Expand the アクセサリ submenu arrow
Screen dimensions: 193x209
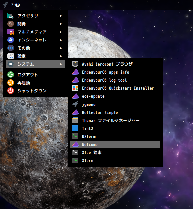pos(61,16)
